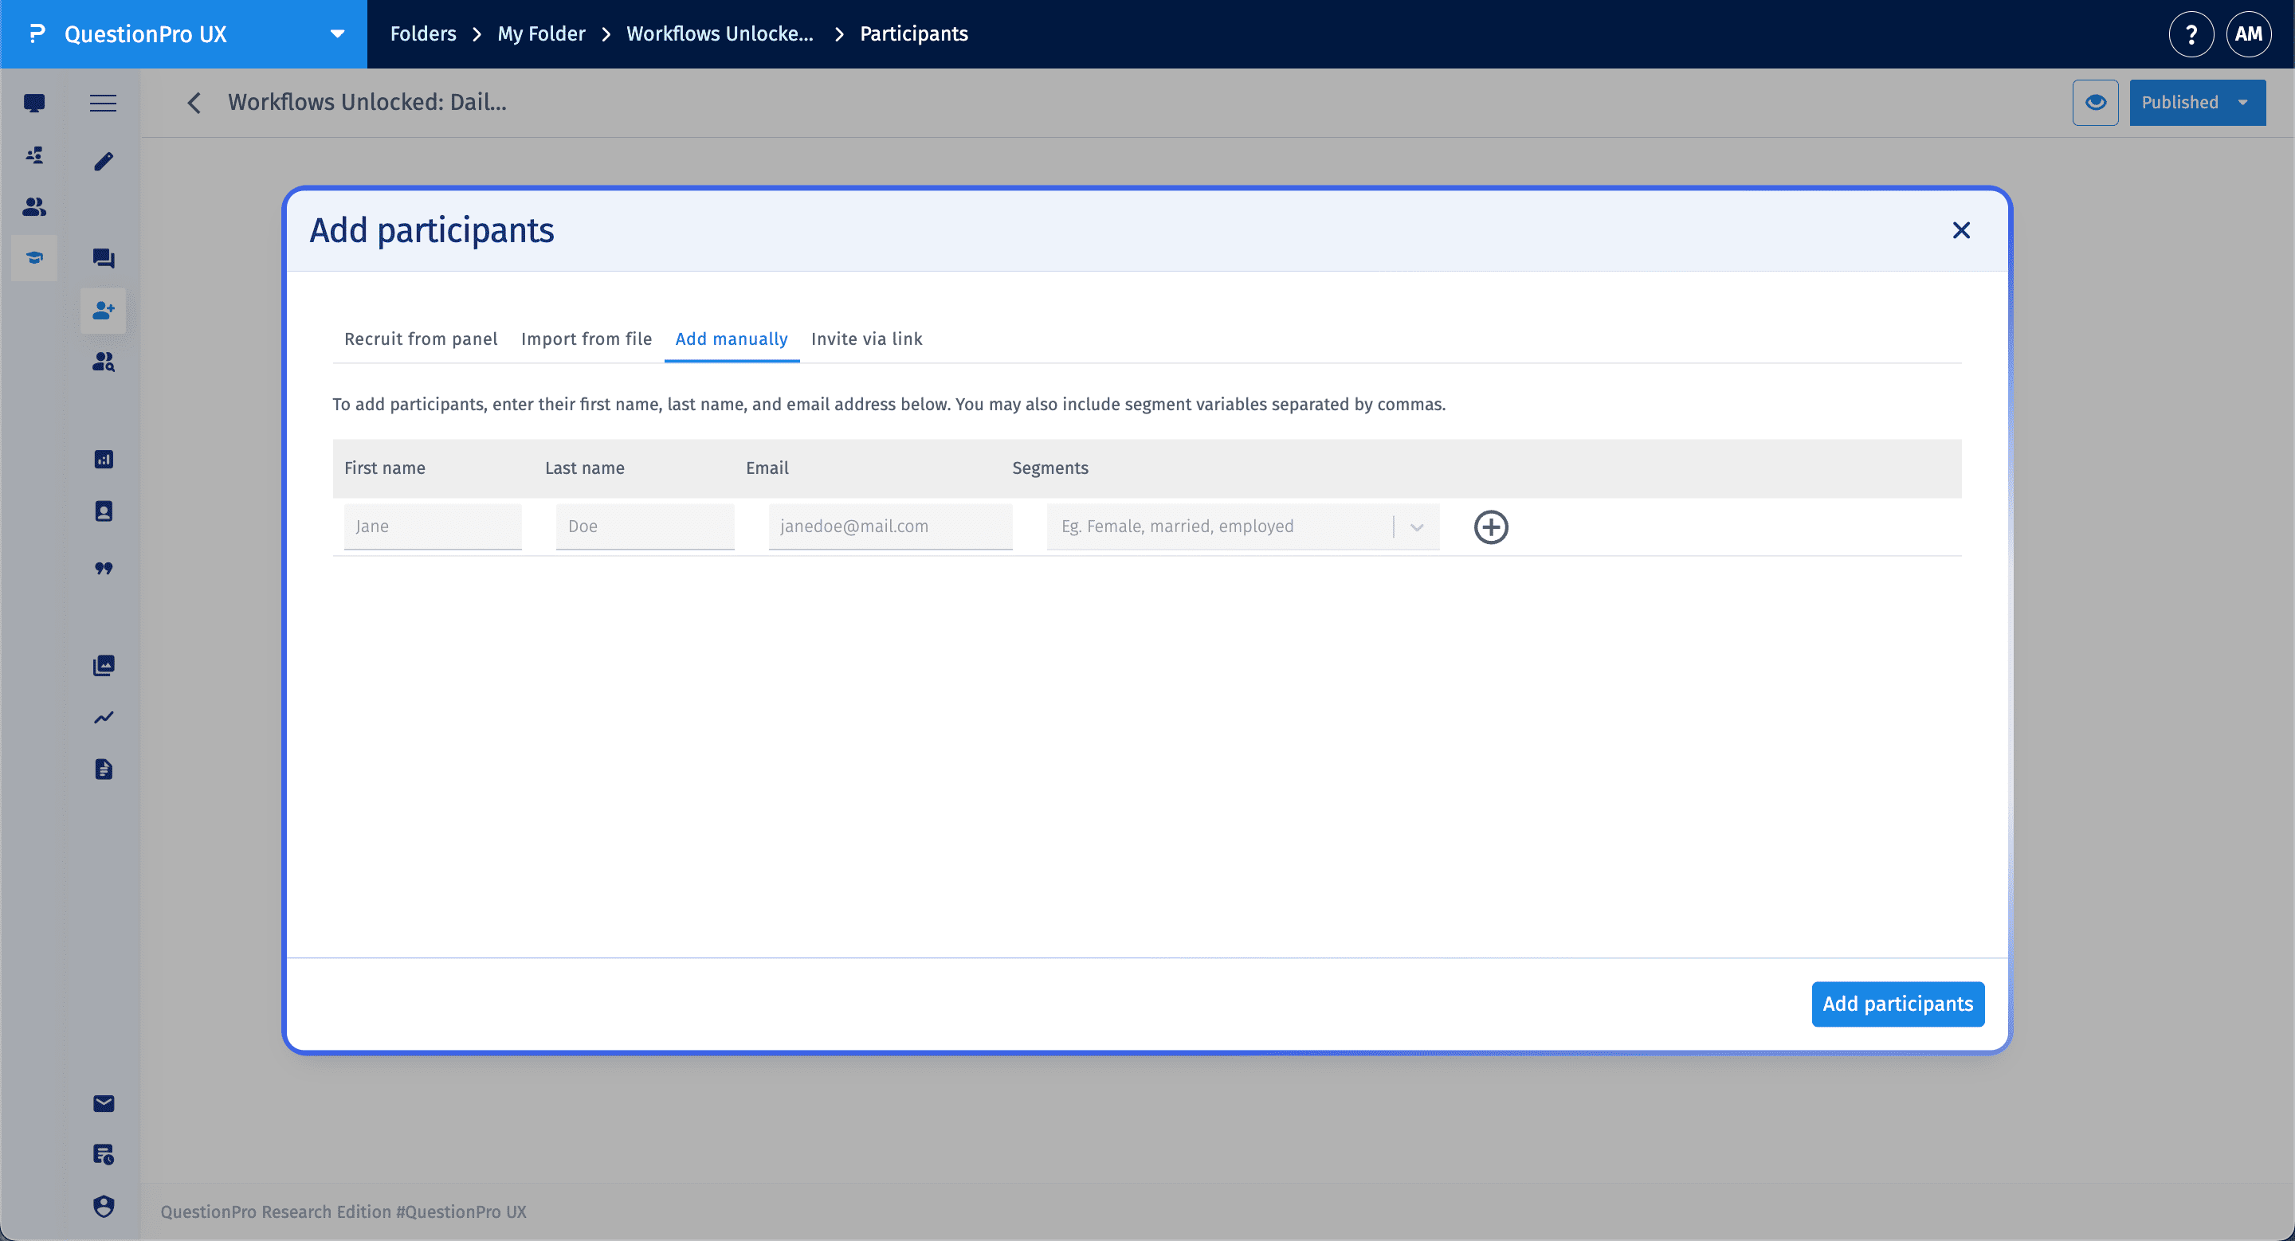The width and height of the screenshot is (2295, 1241).
Task: Select the email invitations icon
Action: pos(104,1103)
